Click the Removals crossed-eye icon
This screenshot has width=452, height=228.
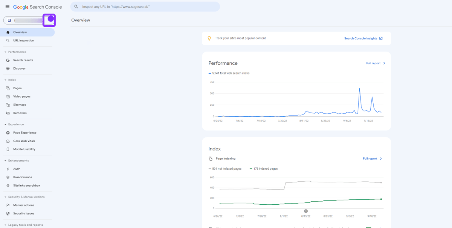(x=8, y=113)
